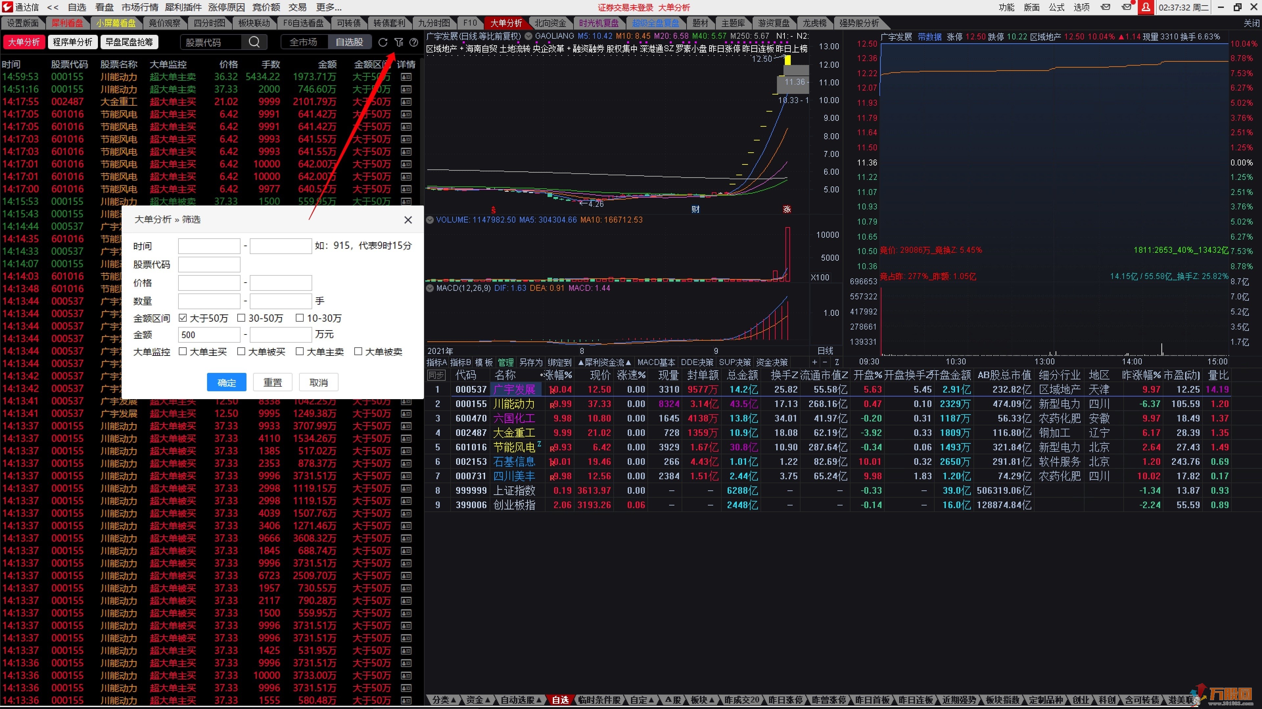Switch to the 龙虎榜 tab
The width and height of the screenshot is (1262, 709).
coord(814,23)
